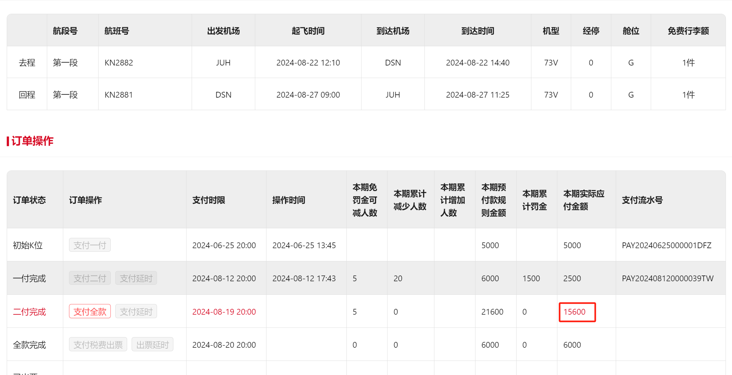Click the red deadline 2024-08-19 20:00
The width and height of the screenshot is (732, 375).
tap(224, 312)
